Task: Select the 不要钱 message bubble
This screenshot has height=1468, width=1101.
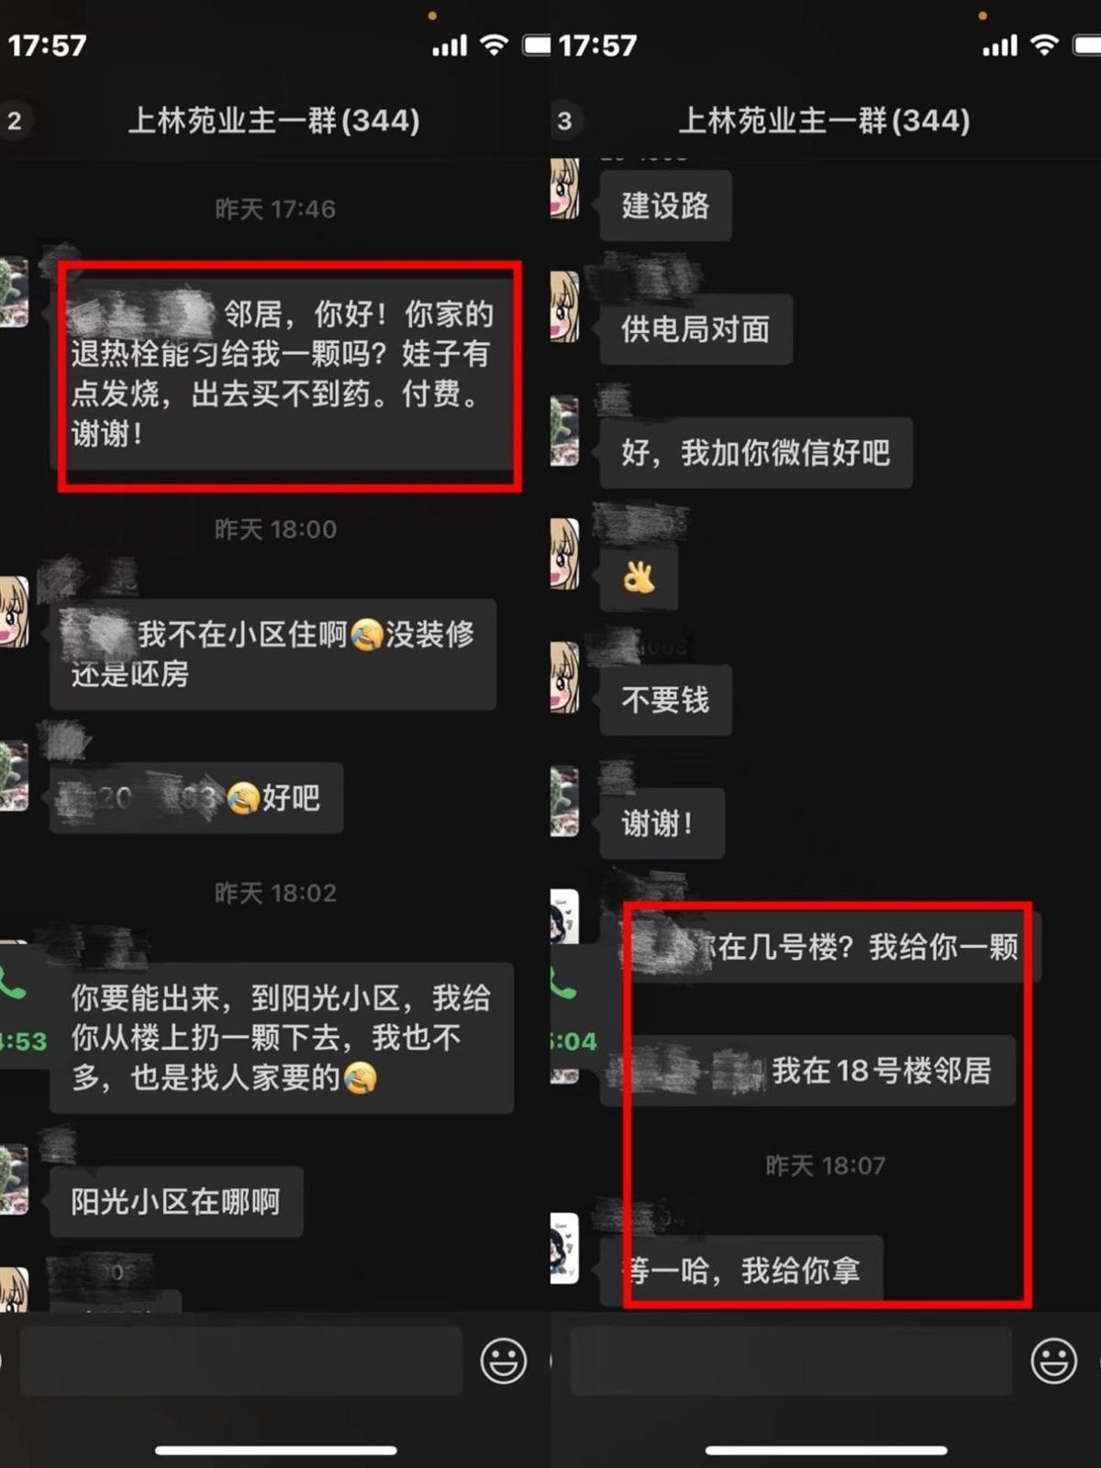Action: 665,700
